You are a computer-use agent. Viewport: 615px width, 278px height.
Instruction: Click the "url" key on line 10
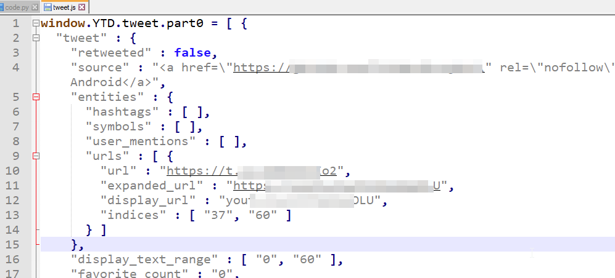(118, 171)
